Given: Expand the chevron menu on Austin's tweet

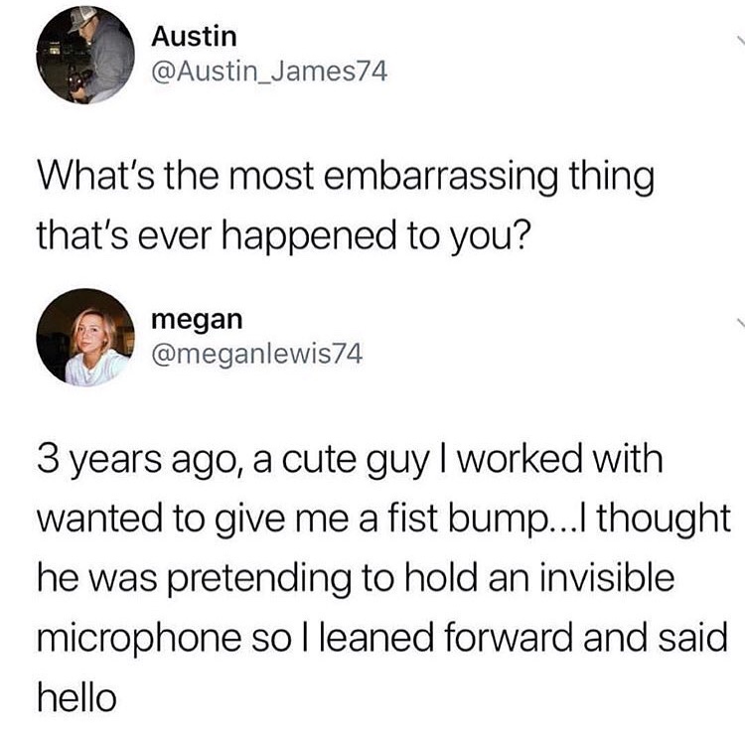Looking at the screenshot, I should tap(740, 40).
